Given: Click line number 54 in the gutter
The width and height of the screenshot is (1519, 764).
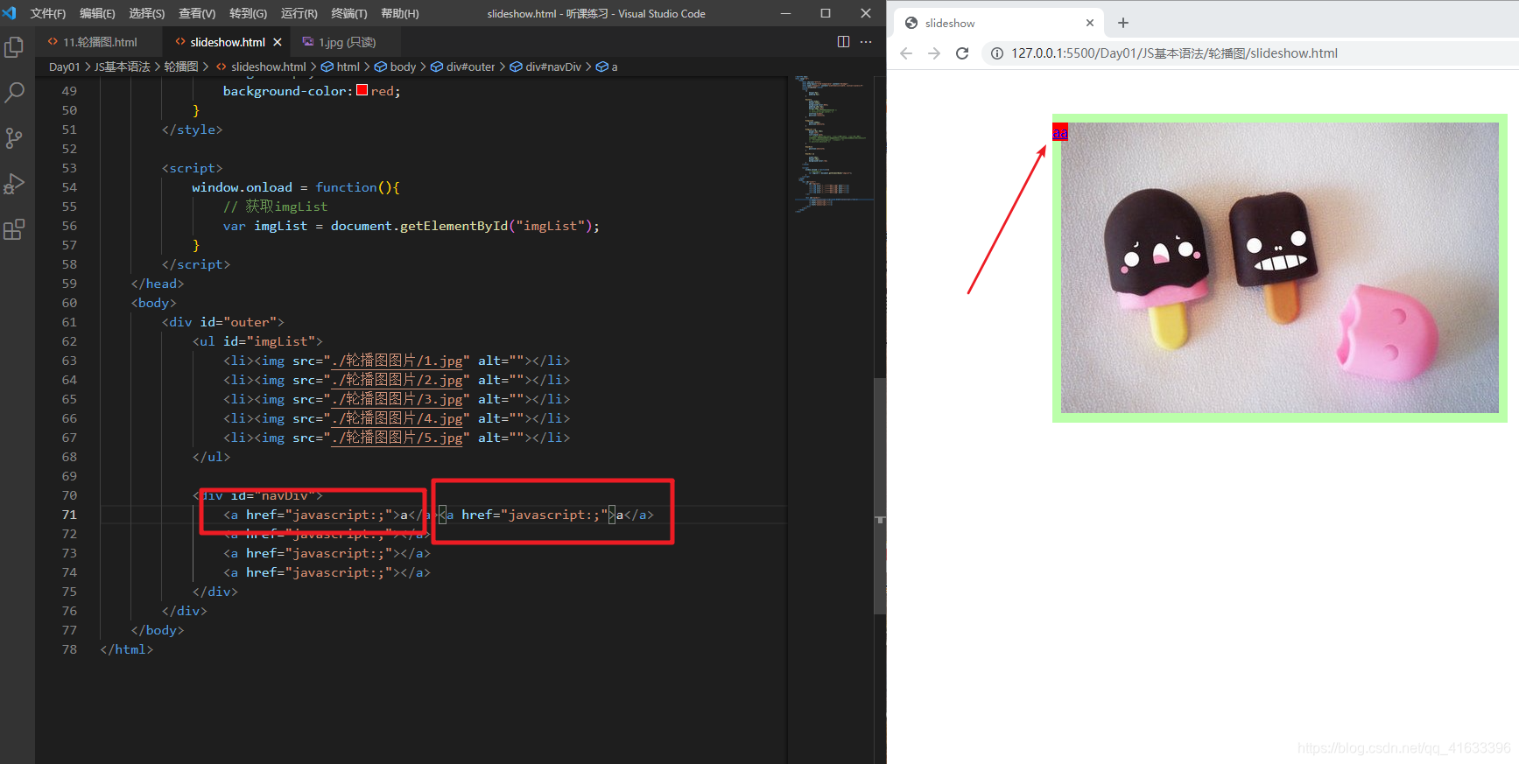Looking at the screenshot, I should click(x=69, y=187).
